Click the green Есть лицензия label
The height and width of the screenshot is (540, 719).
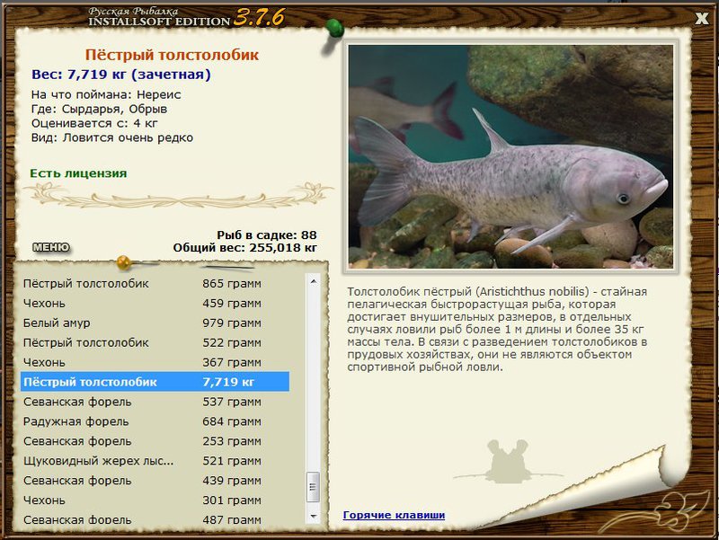point(78,173)
